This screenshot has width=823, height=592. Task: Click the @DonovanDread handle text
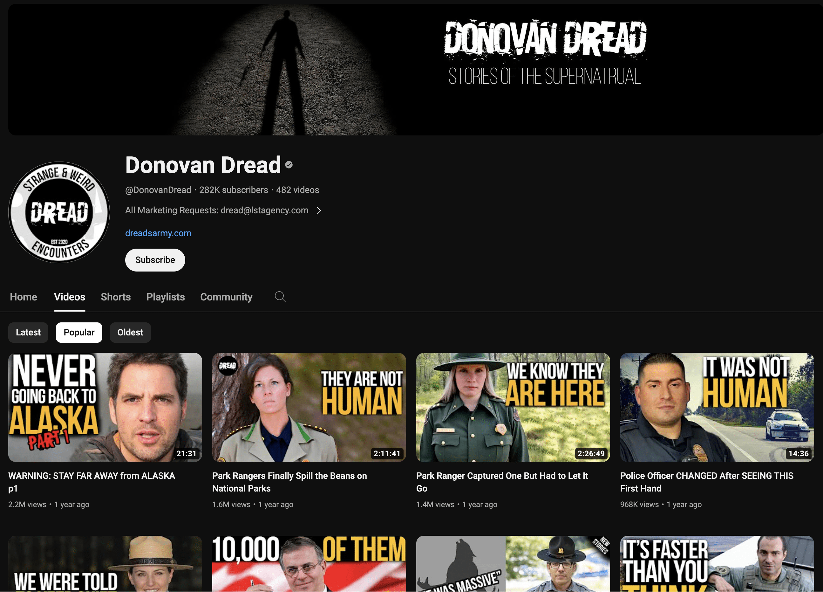click(x=158, y=190)
